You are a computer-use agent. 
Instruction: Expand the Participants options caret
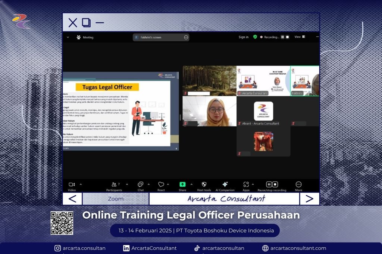127,184
